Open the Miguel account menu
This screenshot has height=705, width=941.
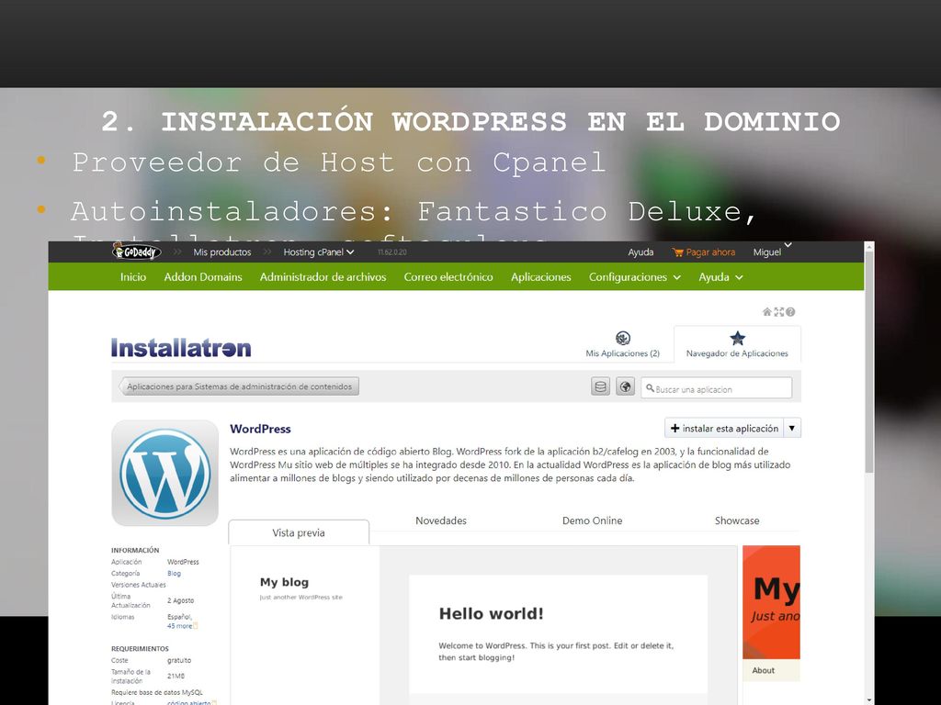[x=772, y=251]
